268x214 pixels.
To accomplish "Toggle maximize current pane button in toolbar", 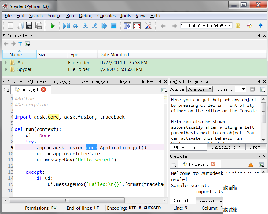I will tap(127, 26).
